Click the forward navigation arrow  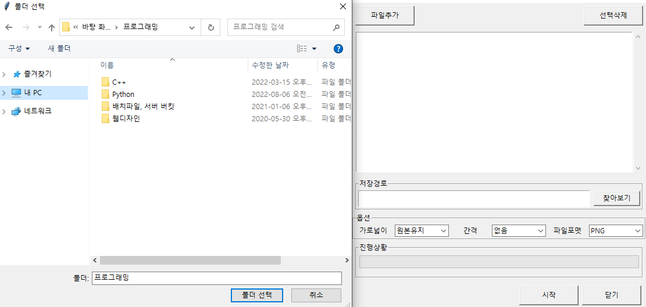[x=26, y=27]
